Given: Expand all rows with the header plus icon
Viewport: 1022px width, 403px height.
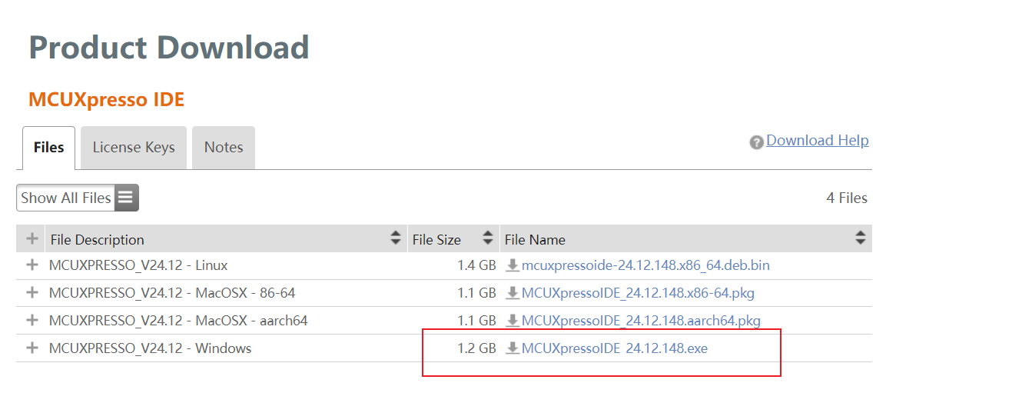Looking at the screenshot, I should pos(32,239).
